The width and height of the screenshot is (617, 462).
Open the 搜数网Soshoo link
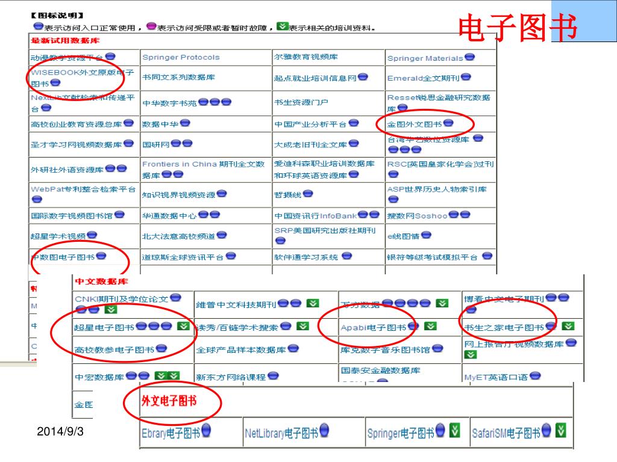tap(417, 216)
